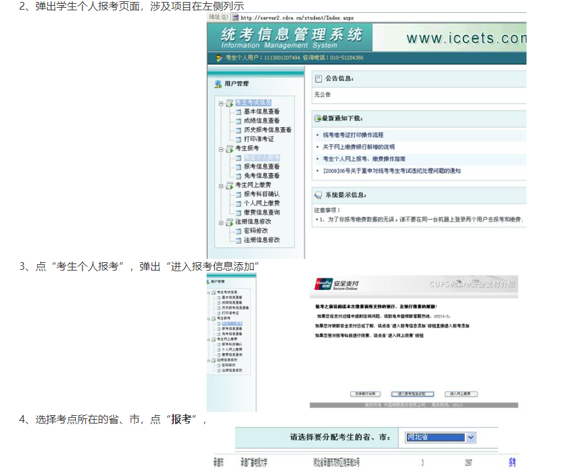
Task: Click the 系统提示信息 speech bubble icon
Action: tap(317, 195)
